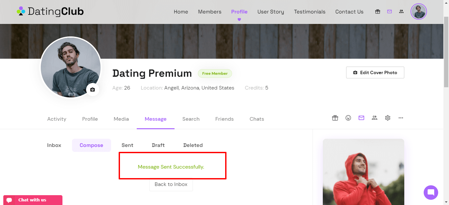Click the Dating Premium name heading
Viewport: 449px width, 205px height.
point(152,73)
